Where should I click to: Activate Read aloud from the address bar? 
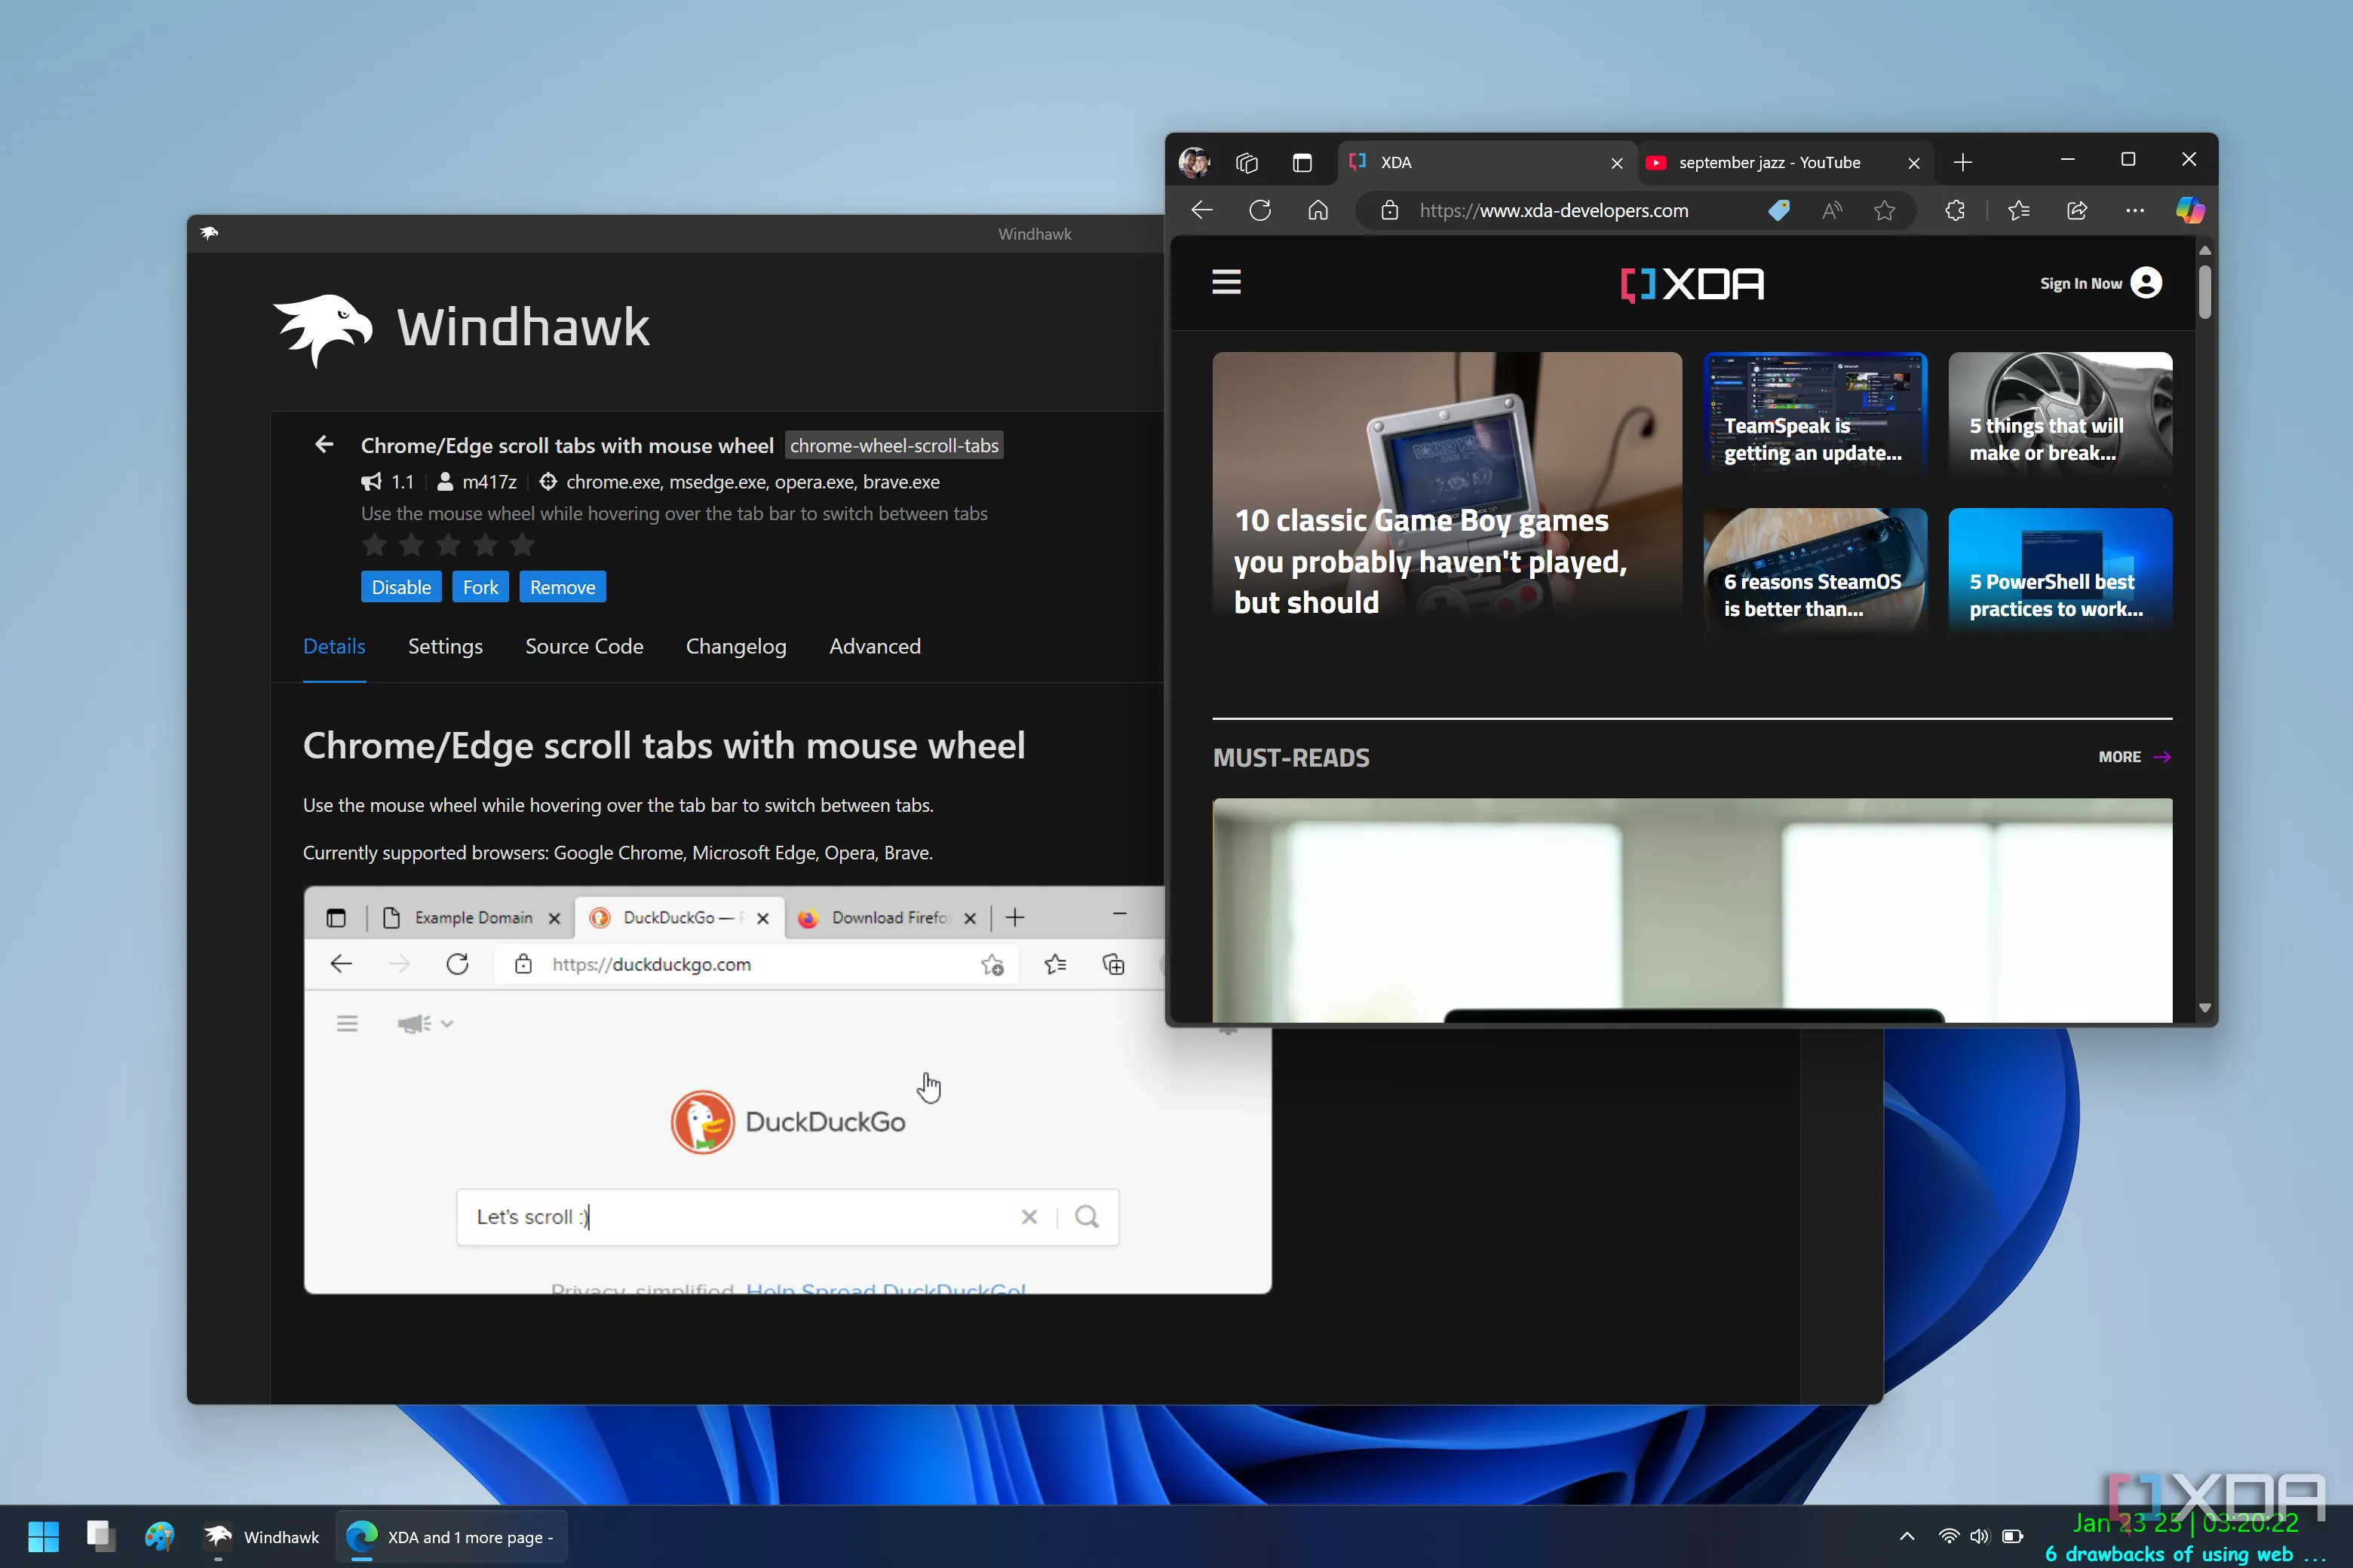[1833, 210]
